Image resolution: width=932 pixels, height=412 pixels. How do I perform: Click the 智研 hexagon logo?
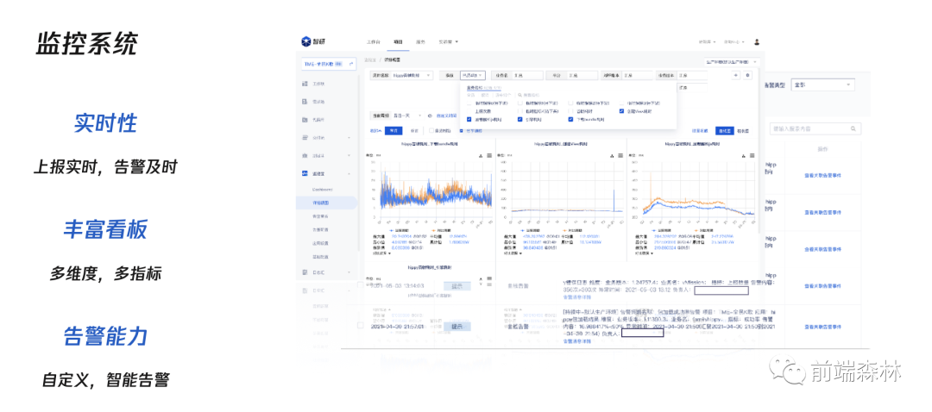tap(305, 42)
